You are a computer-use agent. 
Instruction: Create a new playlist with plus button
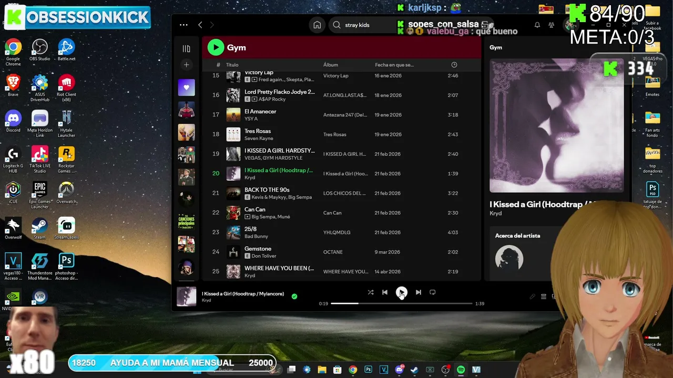186,65
